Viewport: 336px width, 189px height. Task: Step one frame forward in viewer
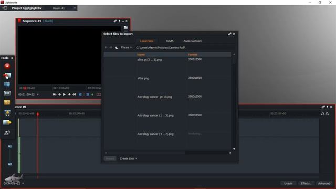(69, 94)
